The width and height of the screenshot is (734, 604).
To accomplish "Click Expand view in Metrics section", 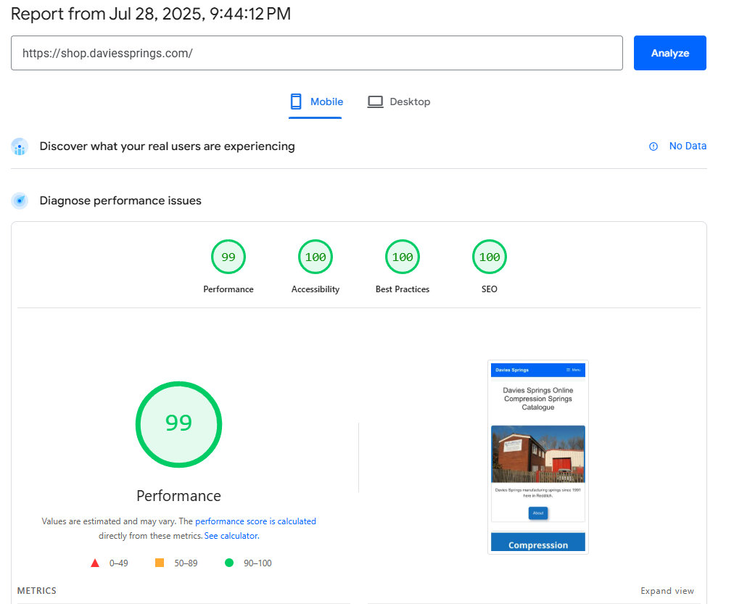I will pyautogui.click(x=667, y=591).
